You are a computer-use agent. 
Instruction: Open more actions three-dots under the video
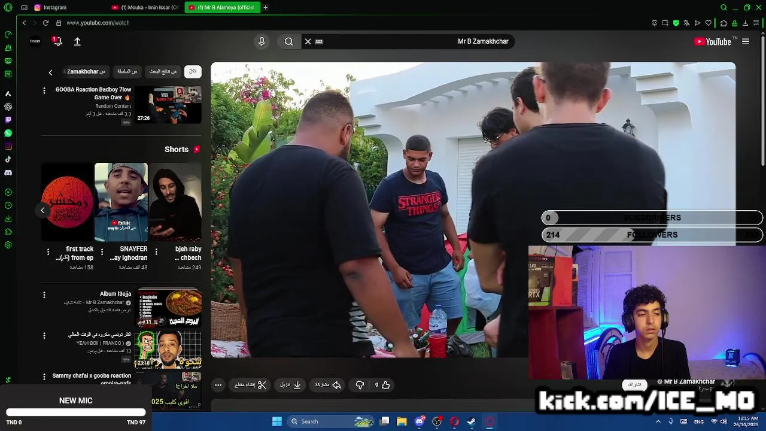218,385
